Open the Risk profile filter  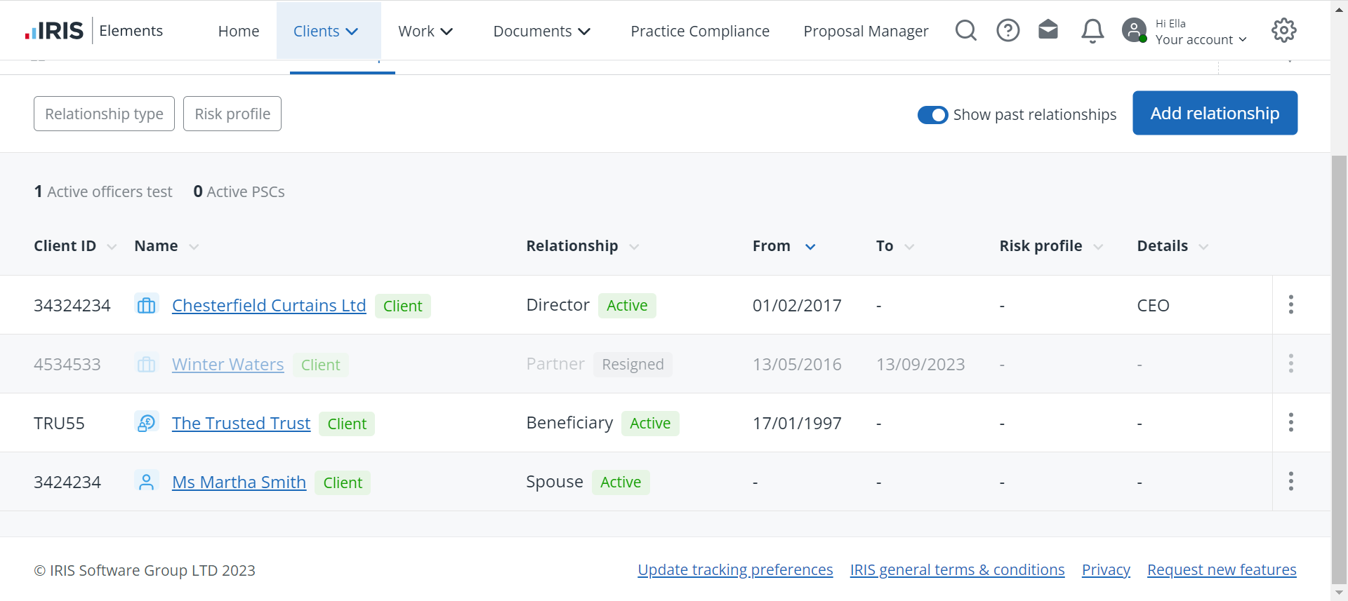(232, 114)
